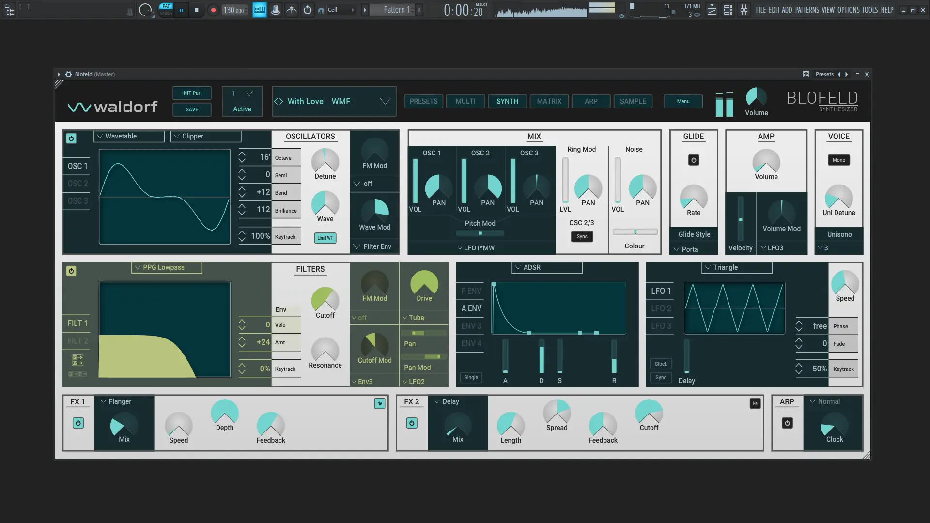
Task: Switch to the MATRIX tab
Action: (549, 101)
